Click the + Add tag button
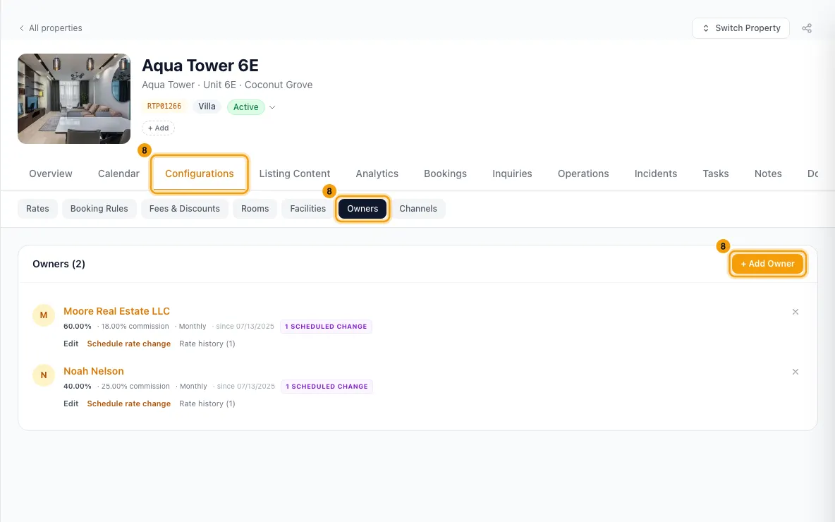Image resolution: width=835 pixels, height=522 pixels. click(x=158, y=128)
